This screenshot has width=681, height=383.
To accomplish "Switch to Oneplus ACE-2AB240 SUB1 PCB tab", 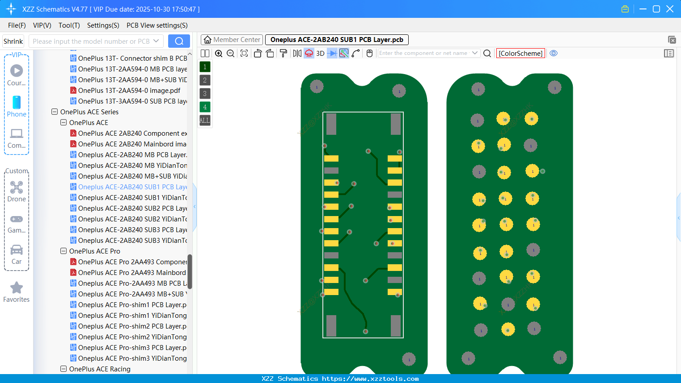I will 336,39.
